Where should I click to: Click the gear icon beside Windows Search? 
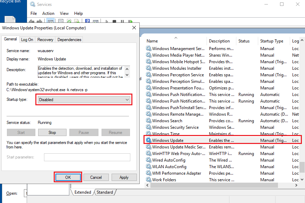tap(149, 120)
